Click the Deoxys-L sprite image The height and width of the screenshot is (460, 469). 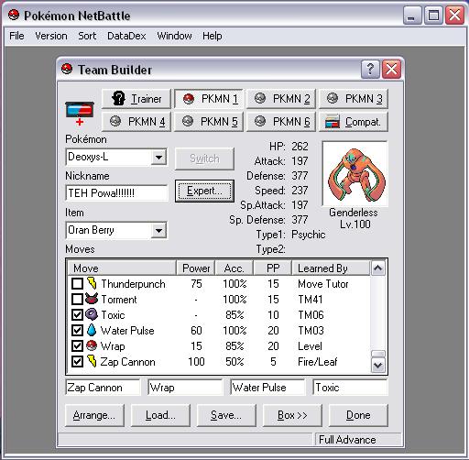click(355, 173)
